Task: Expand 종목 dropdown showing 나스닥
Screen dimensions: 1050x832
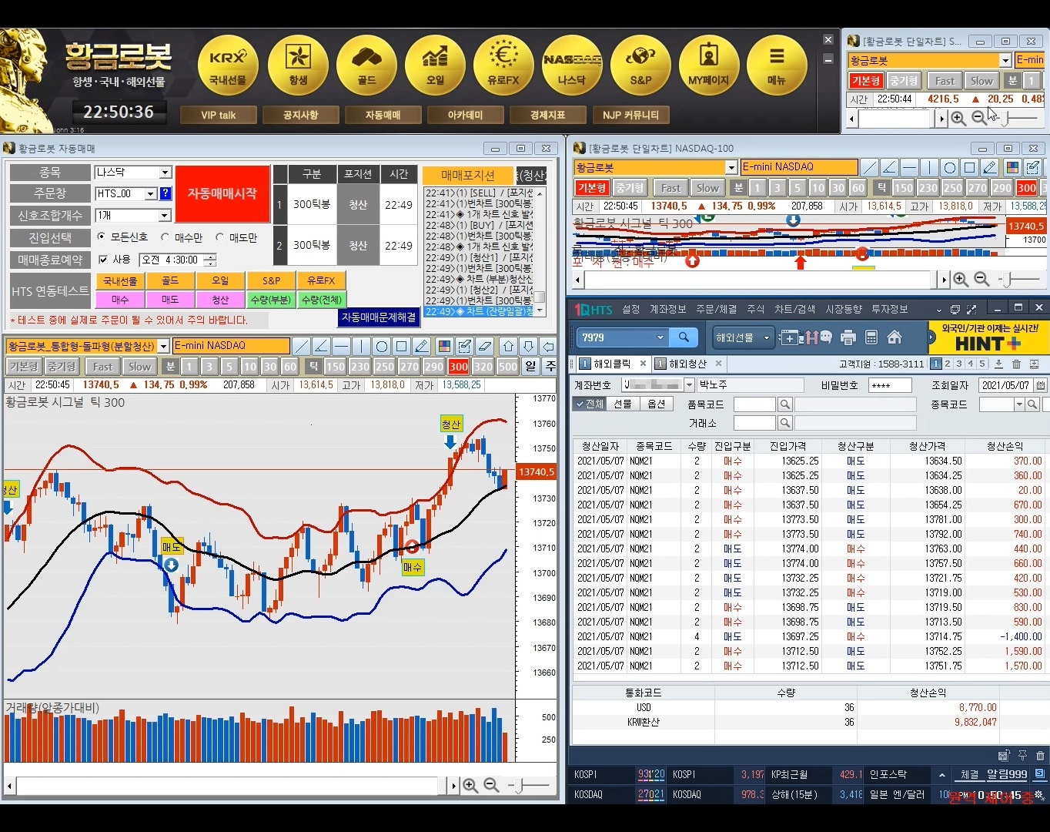Action: (x=166, y=173)
